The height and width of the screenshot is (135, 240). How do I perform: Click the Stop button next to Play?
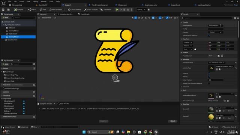click(124, 10)
